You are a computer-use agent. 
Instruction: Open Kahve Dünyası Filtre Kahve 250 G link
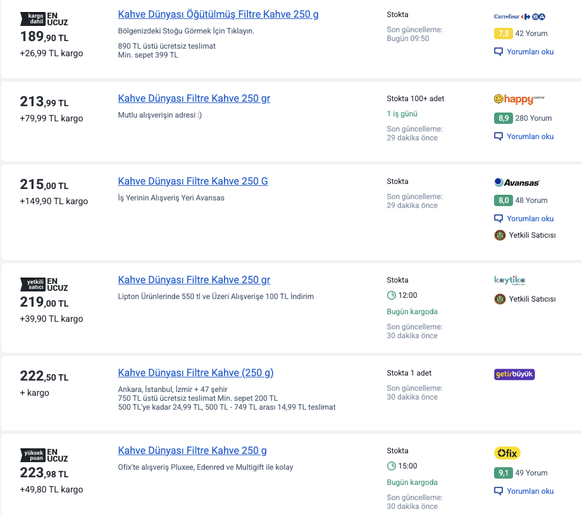(x=193, y=181)
